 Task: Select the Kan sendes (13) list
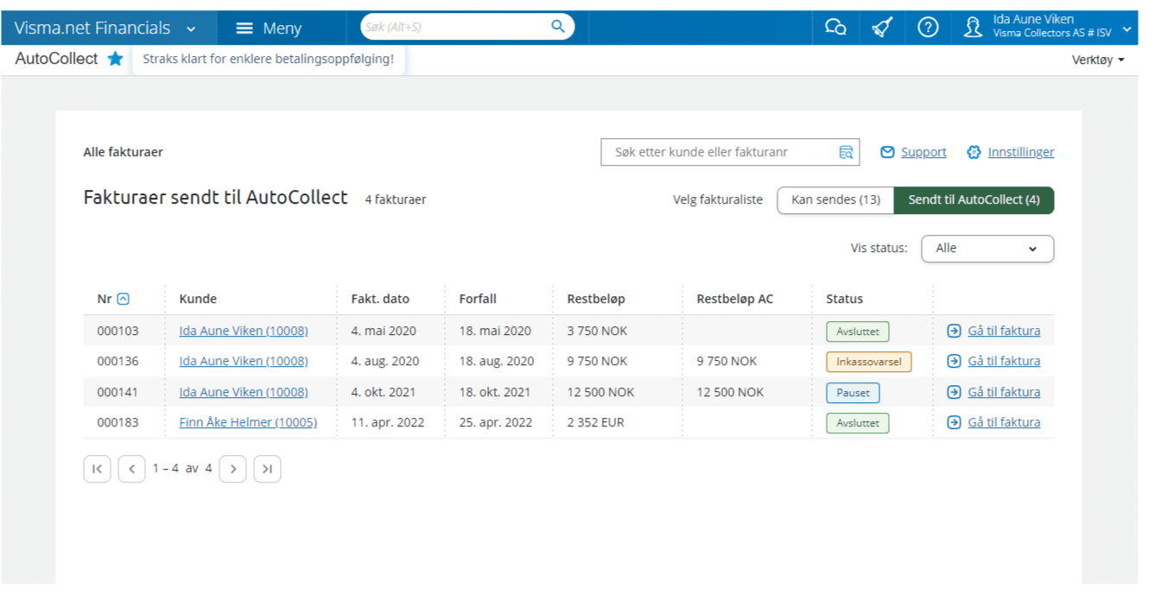[835, 200]
